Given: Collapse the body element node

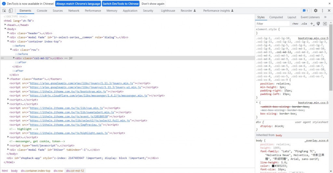Looking at the screenshot, I should point(5,29).
